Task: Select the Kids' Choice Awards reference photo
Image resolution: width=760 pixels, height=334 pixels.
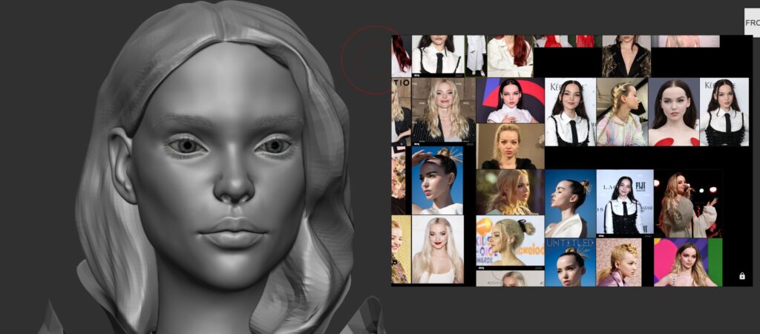Action: pos(510,241)
